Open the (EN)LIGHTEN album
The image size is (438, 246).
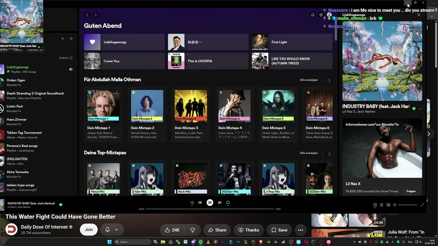tap(37, 161)
